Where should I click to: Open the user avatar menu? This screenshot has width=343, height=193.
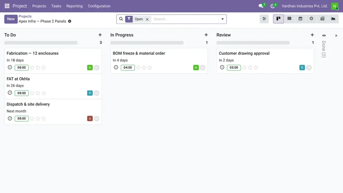335,6
